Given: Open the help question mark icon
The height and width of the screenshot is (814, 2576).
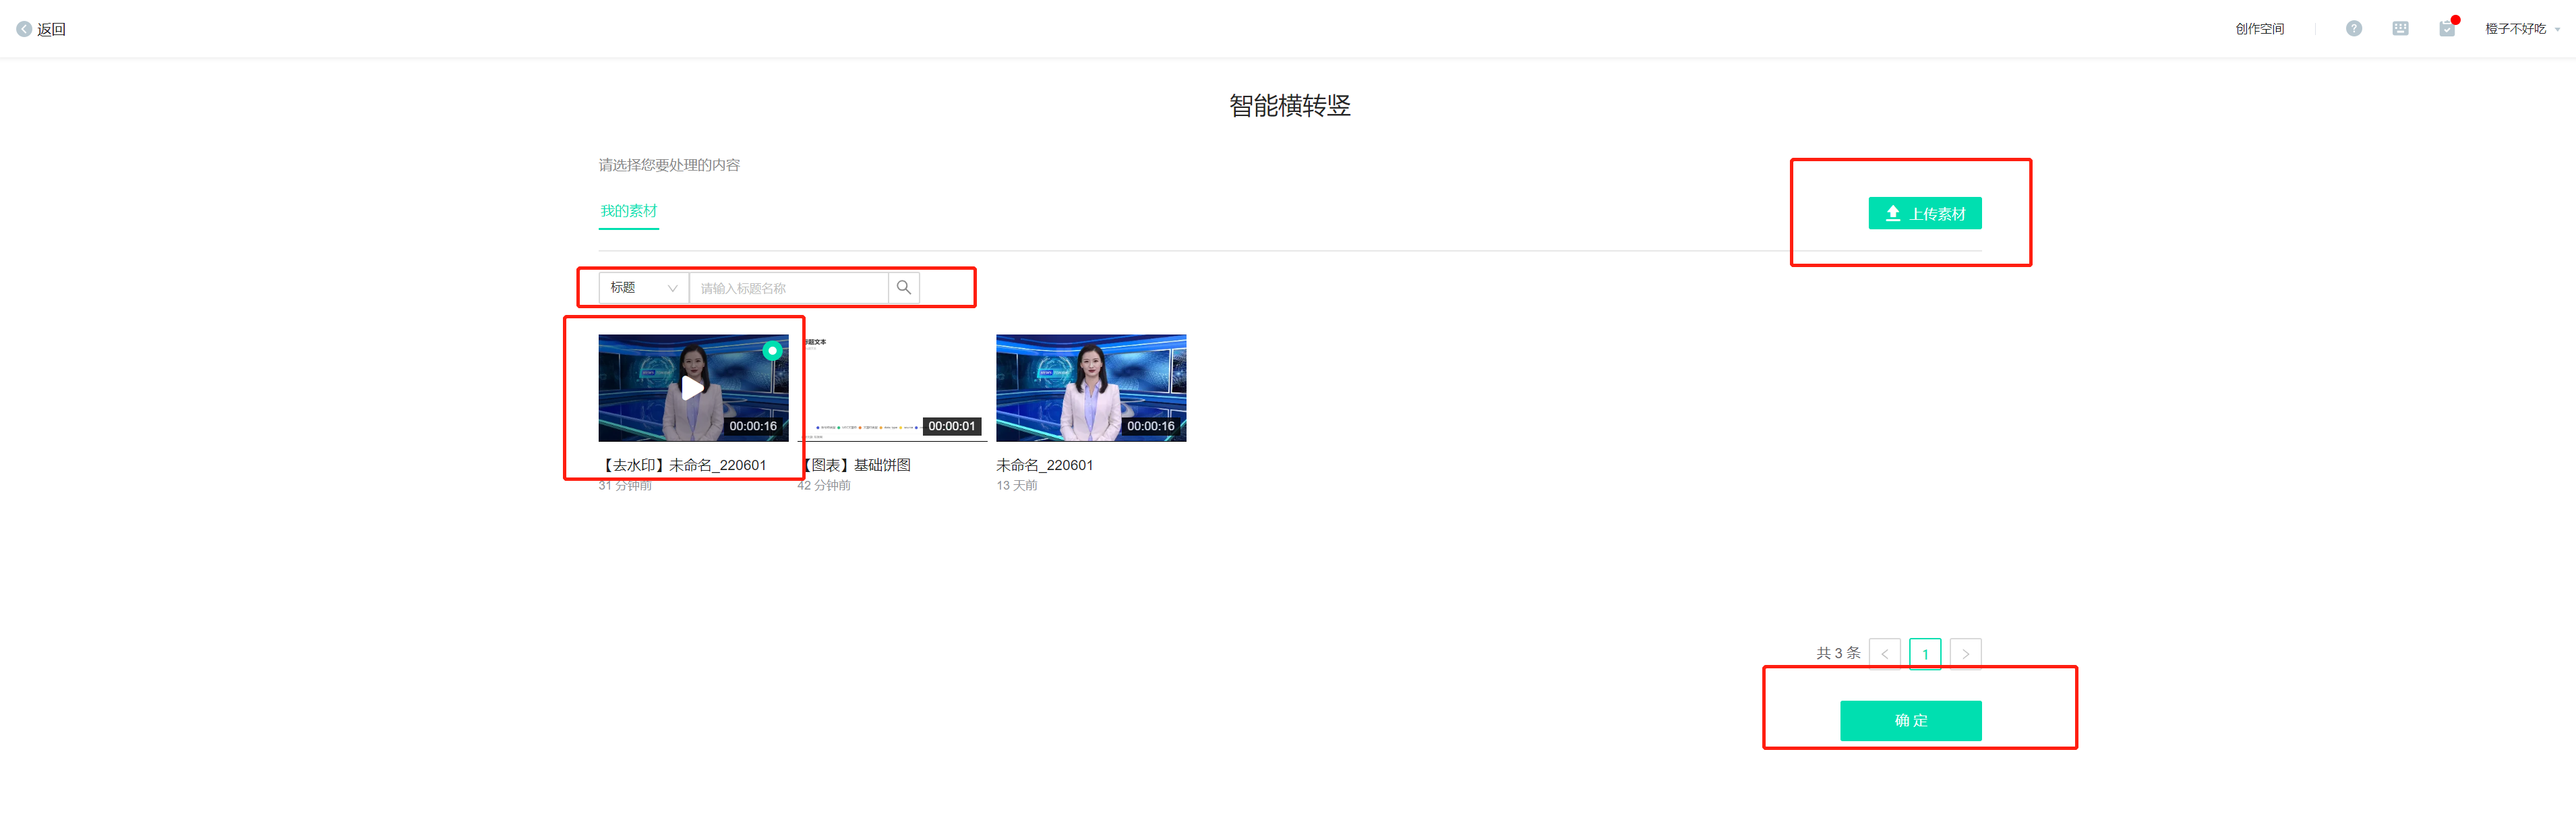Looking at the screenshot, I should pos(2354,29).
